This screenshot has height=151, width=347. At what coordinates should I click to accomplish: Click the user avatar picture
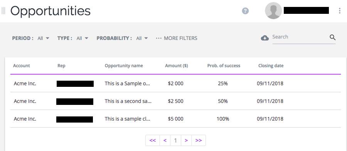273,11
